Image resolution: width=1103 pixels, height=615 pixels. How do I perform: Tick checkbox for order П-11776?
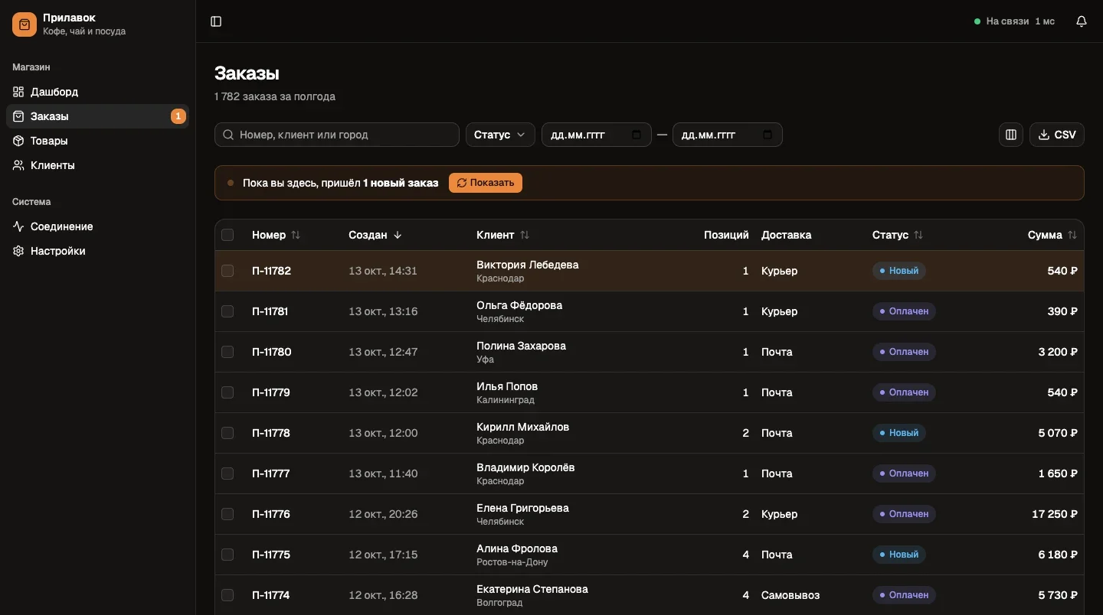[x=227, y=514]
